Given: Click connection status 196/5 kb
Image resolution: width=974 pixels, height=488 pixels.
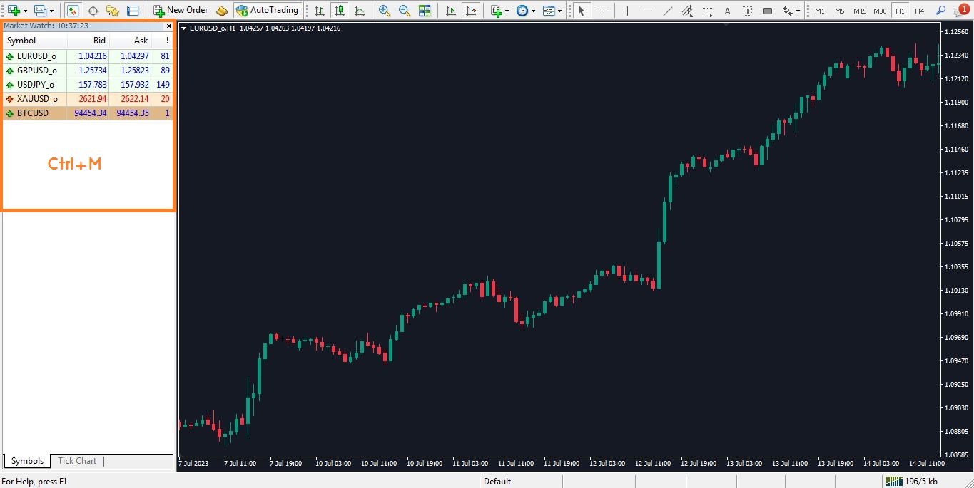Looking at the screenshot, I should [912, 482].
